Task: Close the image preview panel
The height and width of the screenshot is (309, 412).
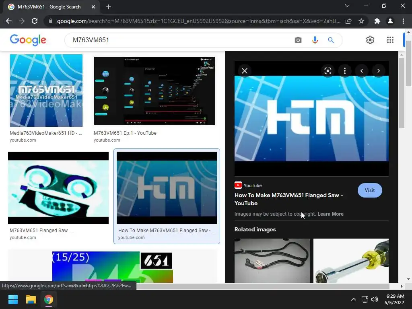Action: coord(245,71)
